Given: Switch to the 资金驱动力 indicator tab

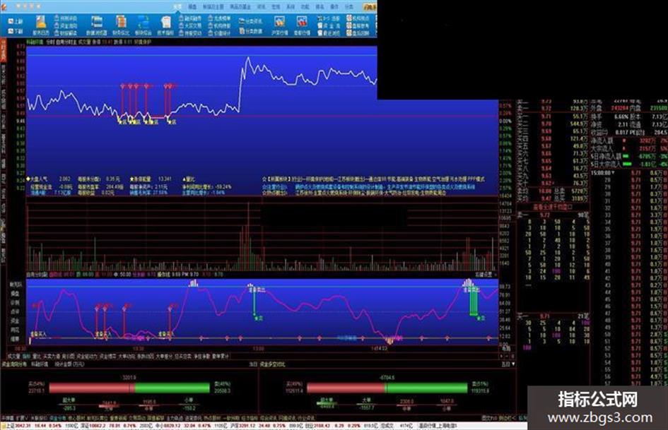Looking at the screenshot, I should (x=87, y=356).
